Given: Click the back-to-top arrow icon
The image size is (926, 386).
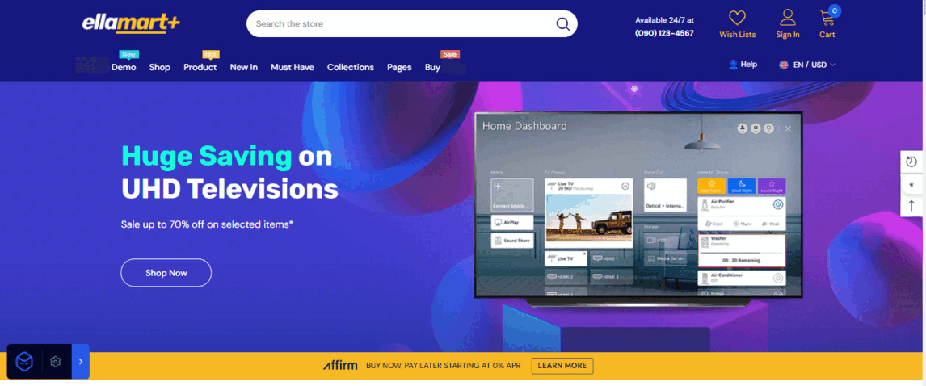Looking at the screenshot, I should click(x=911, y=205).
